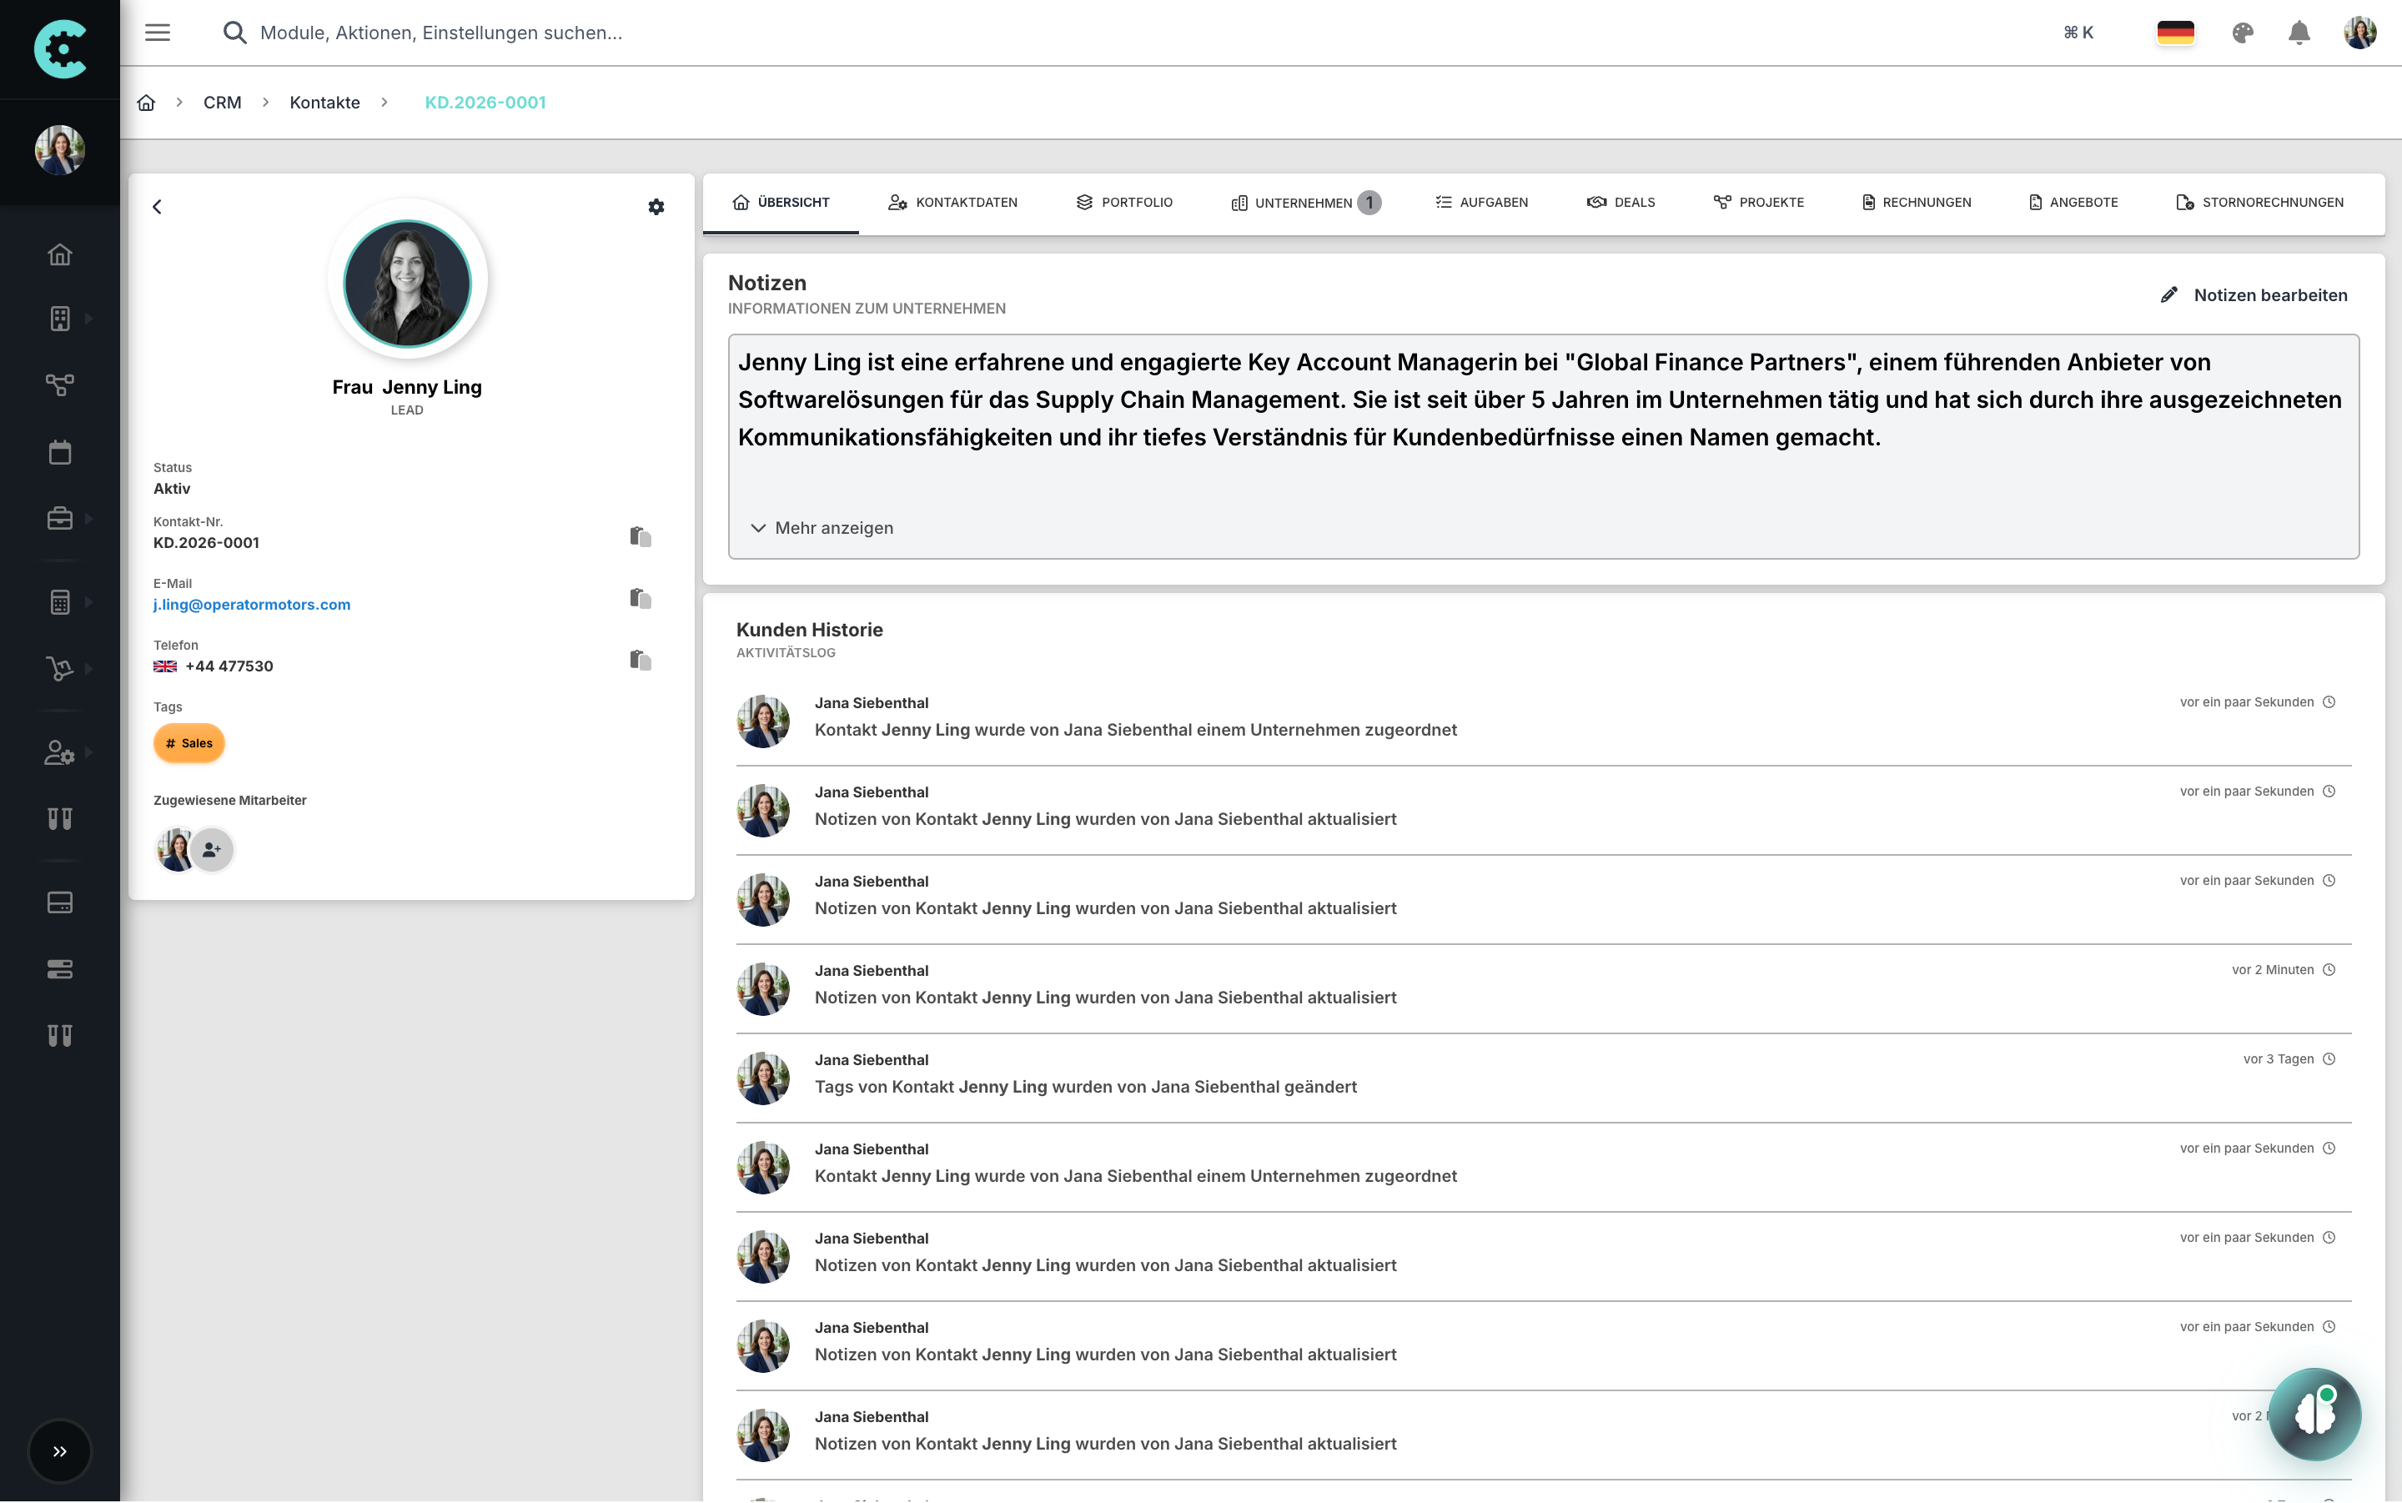Copy the email address with the copy icon

(640, 597)
